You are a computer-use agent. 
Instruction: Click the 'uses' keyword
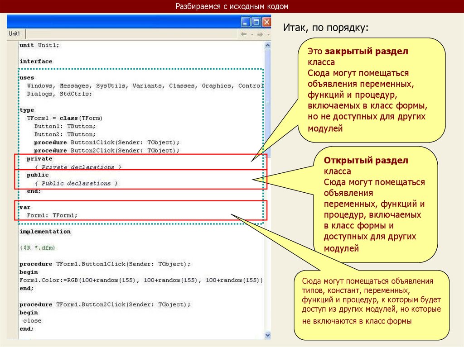coord(27,78)
